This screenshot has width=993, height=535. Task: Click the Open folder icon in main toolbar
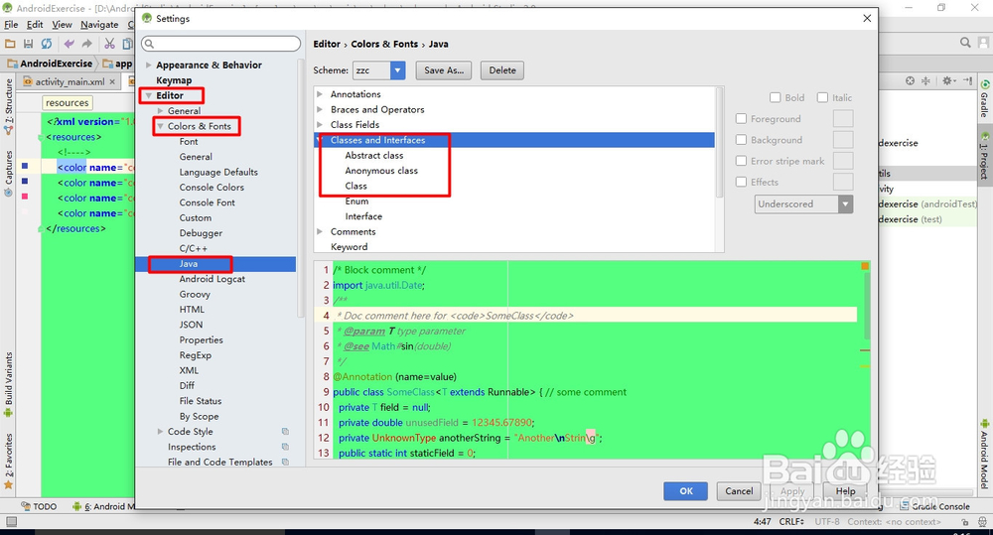pos(10,44)
